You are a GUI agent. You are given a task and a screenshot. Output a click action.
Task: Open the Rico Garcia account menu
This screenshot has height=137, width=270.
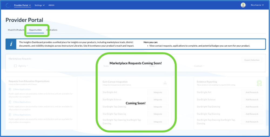click(257, 5)
